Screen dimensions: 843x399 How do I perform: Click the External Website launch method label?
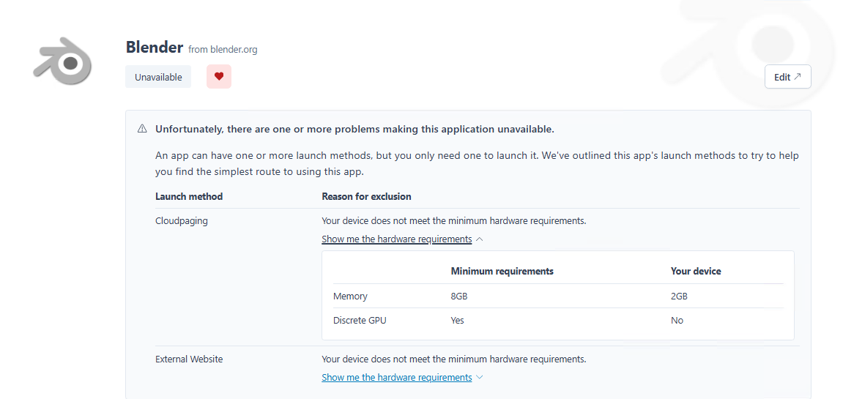[x=189, y=359]
